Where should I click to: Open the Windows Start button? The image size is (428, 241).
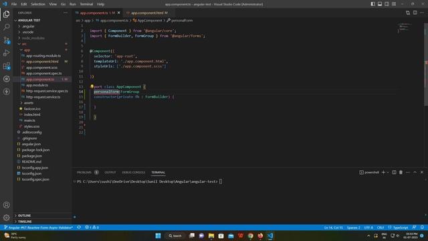point(158,236)
